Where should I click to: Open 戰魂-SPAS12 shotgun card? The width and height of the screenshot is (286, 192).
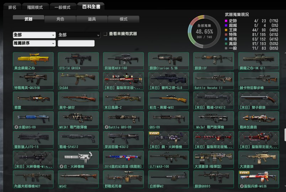78,140
